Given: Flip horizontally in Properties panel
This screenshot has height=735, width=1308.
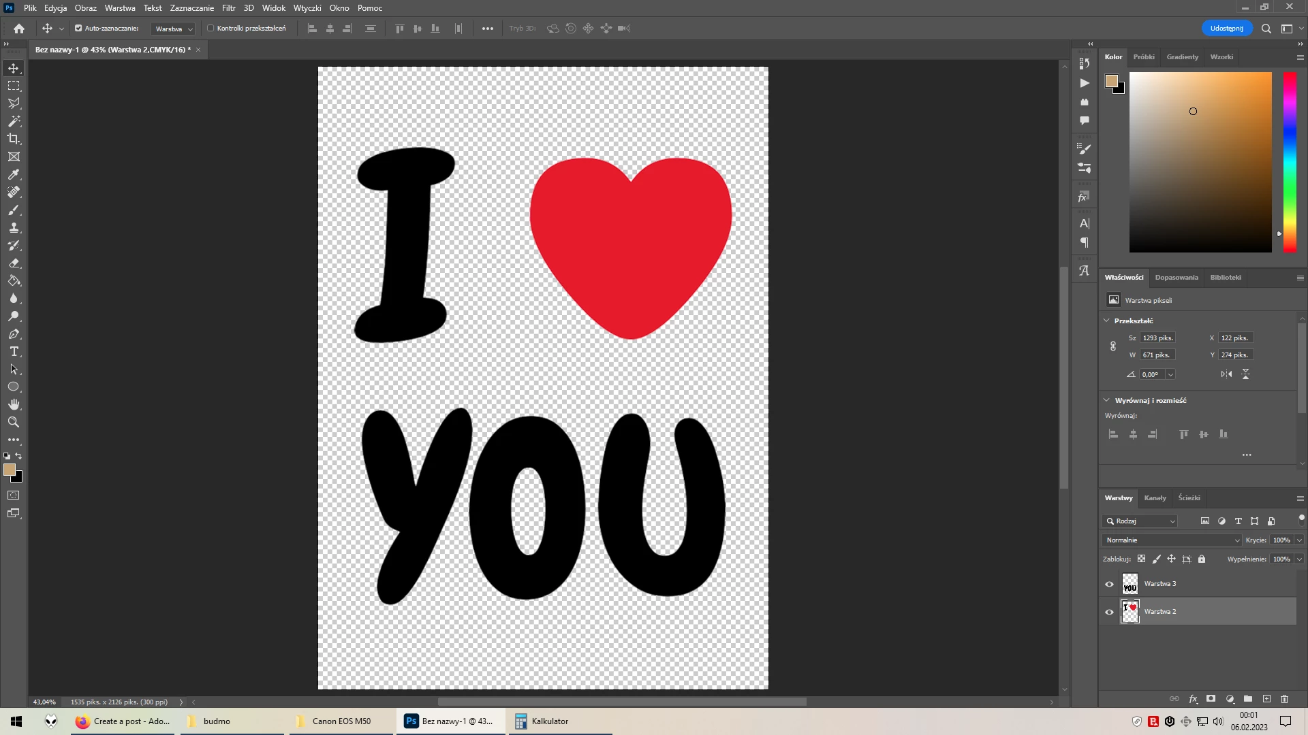Looking at the screenshot, I should (1226, 374).
